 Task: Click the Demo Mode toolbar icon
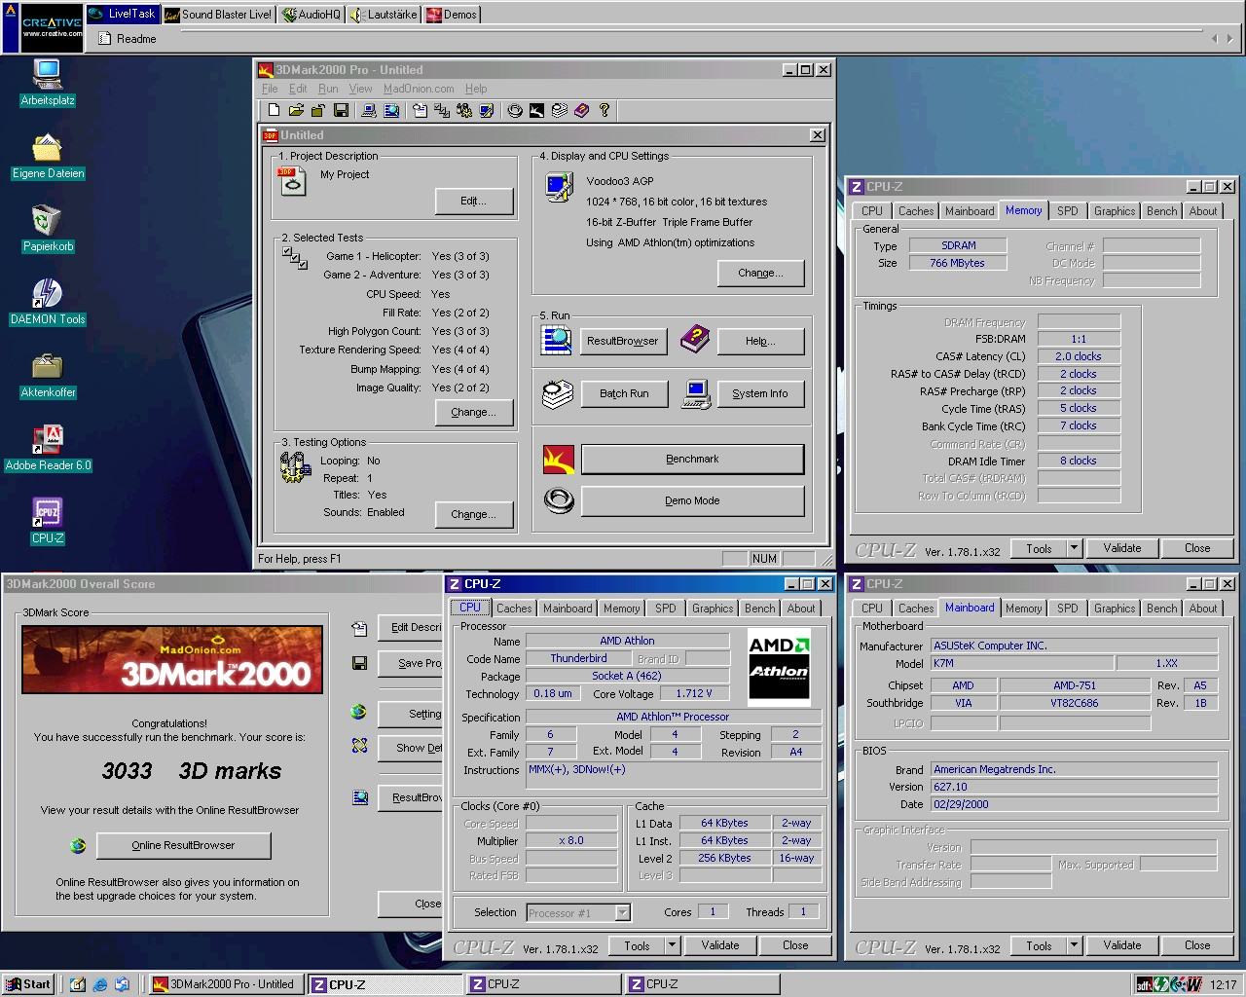(515, 110)
